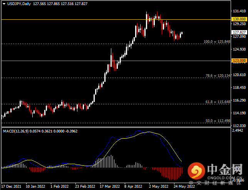Select the Fibonacci 50.0 = 112.498 label
The image size is (248, 190).
[218, 121]
